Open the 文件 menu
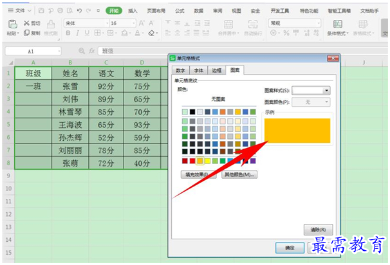This screenshot has height=265, width=390. tap(20, 10)
